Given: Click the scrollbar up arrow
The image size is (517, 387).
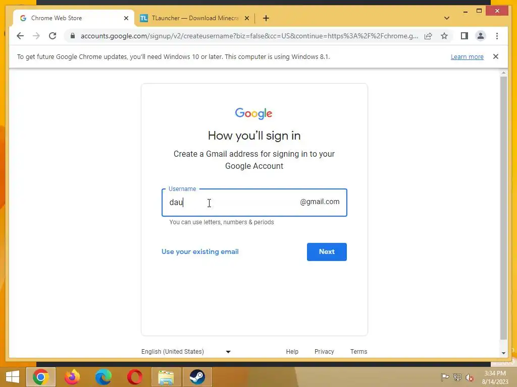Looking at the screenshot, I should click(x=503, y=73).
